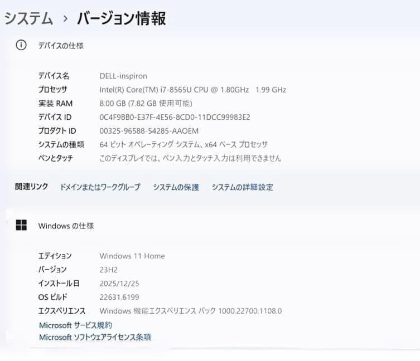Select the pen and touch value text
420x361 pixels.
190,158
